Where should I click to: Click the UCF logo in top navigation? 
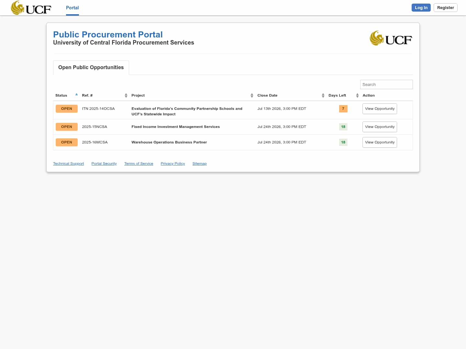(31, 8)
